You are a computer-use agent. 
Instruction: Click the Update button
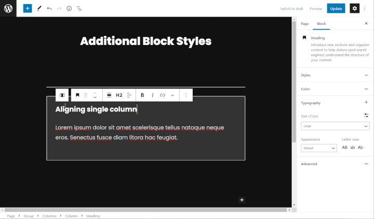pos(336,8)
